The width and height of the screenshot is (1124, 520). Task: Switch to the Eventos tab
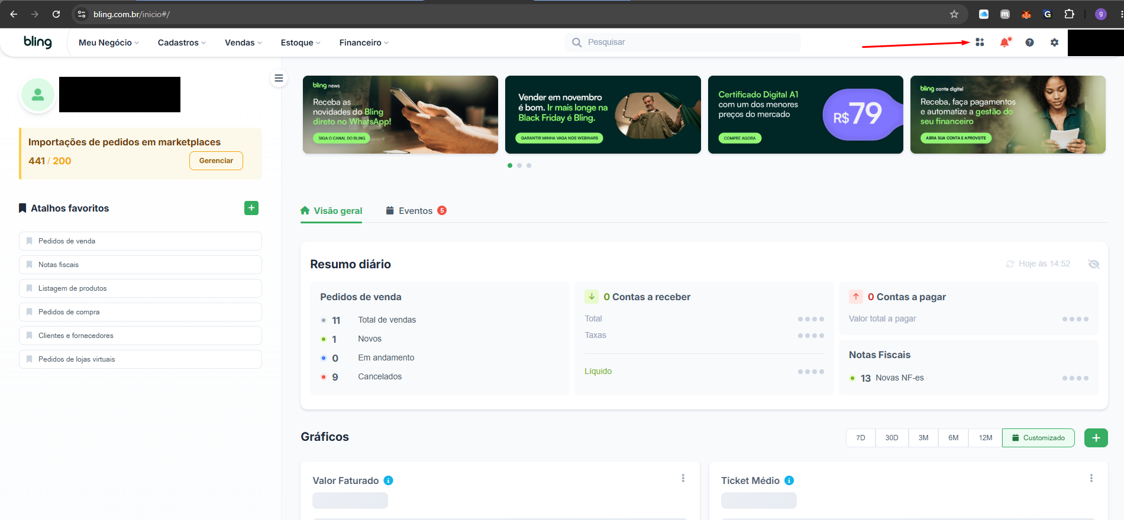416,211
